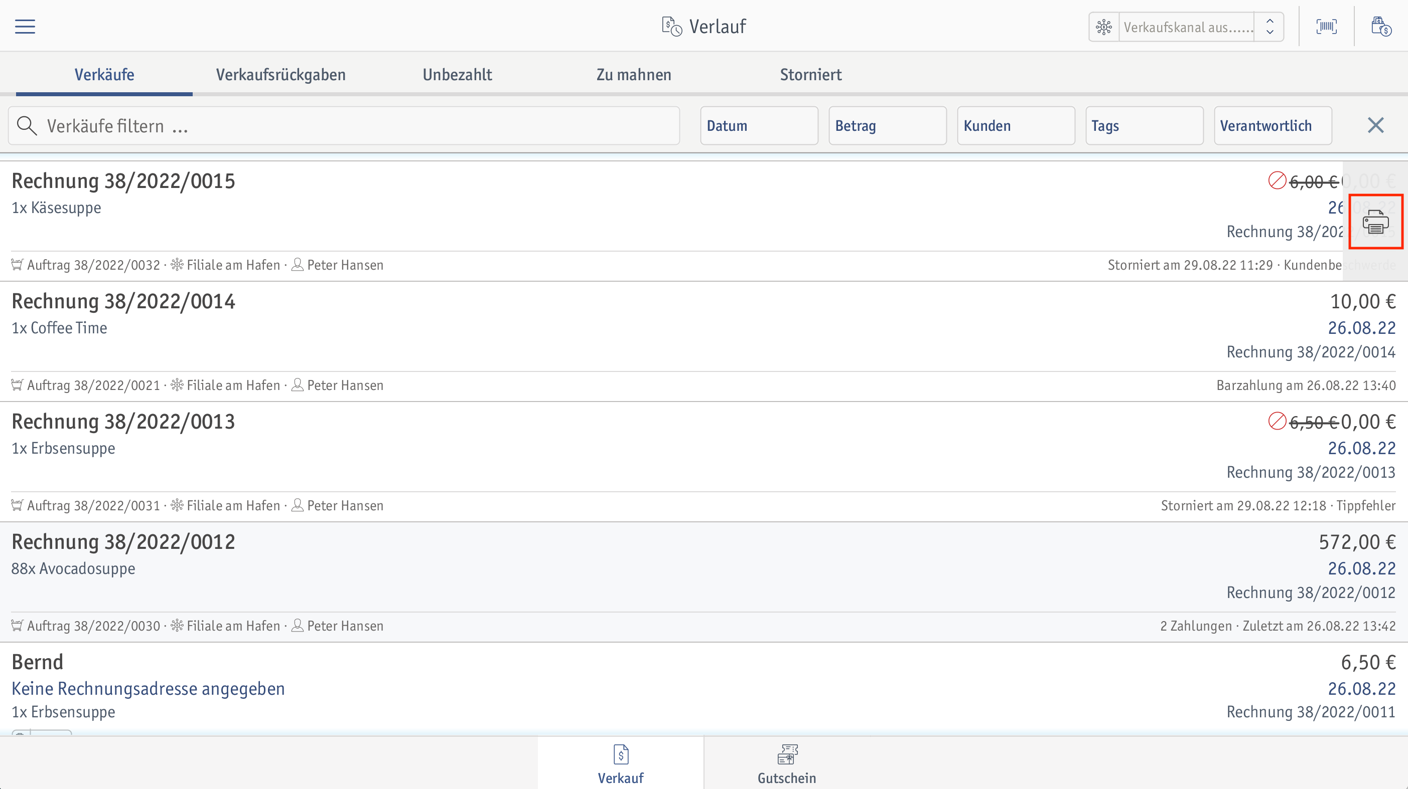This screenshot has height=789, width=1408.
Task: Click the printer icon for Rechnung 0015
Action: pos(1376,222)
